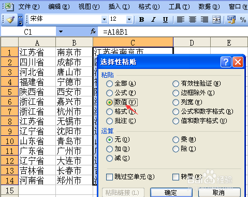The image size is (248, 197).
Task: Click cell containing 四川省
Action: 37,62
